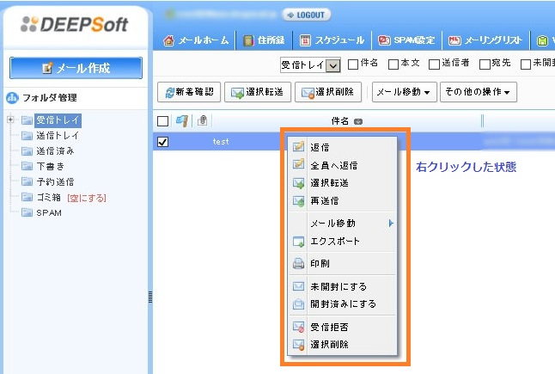
Task: Click the block sender (受信拒否) icon
Action: 298,327
